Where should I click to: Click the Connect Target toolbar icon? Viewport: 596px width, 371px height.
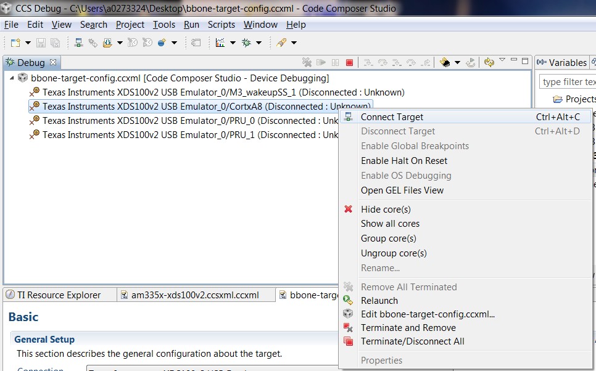pos(79,43)
